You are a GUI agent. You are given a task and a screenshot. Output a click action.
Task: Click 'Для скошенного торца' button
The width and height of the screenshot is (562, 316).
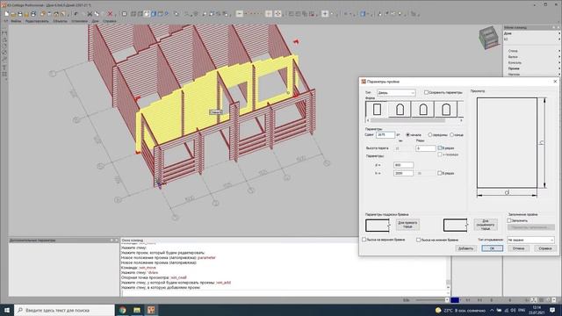pos(486,225)
